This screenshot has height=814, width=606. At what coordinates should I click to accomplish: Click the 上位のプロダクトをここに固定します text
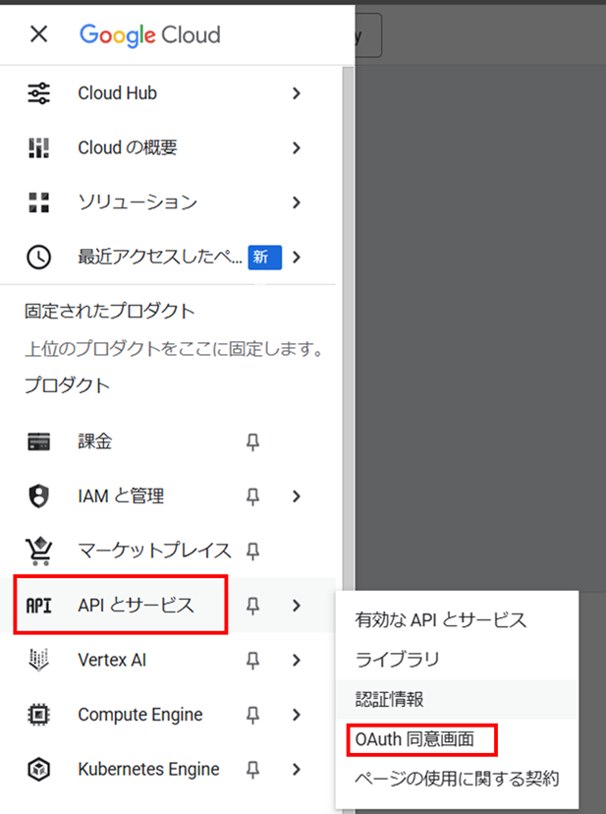click(174, 349)
